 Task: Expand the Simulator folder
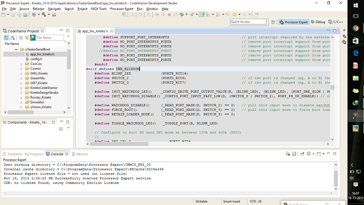pyautogui.click(x=21, y=102)
